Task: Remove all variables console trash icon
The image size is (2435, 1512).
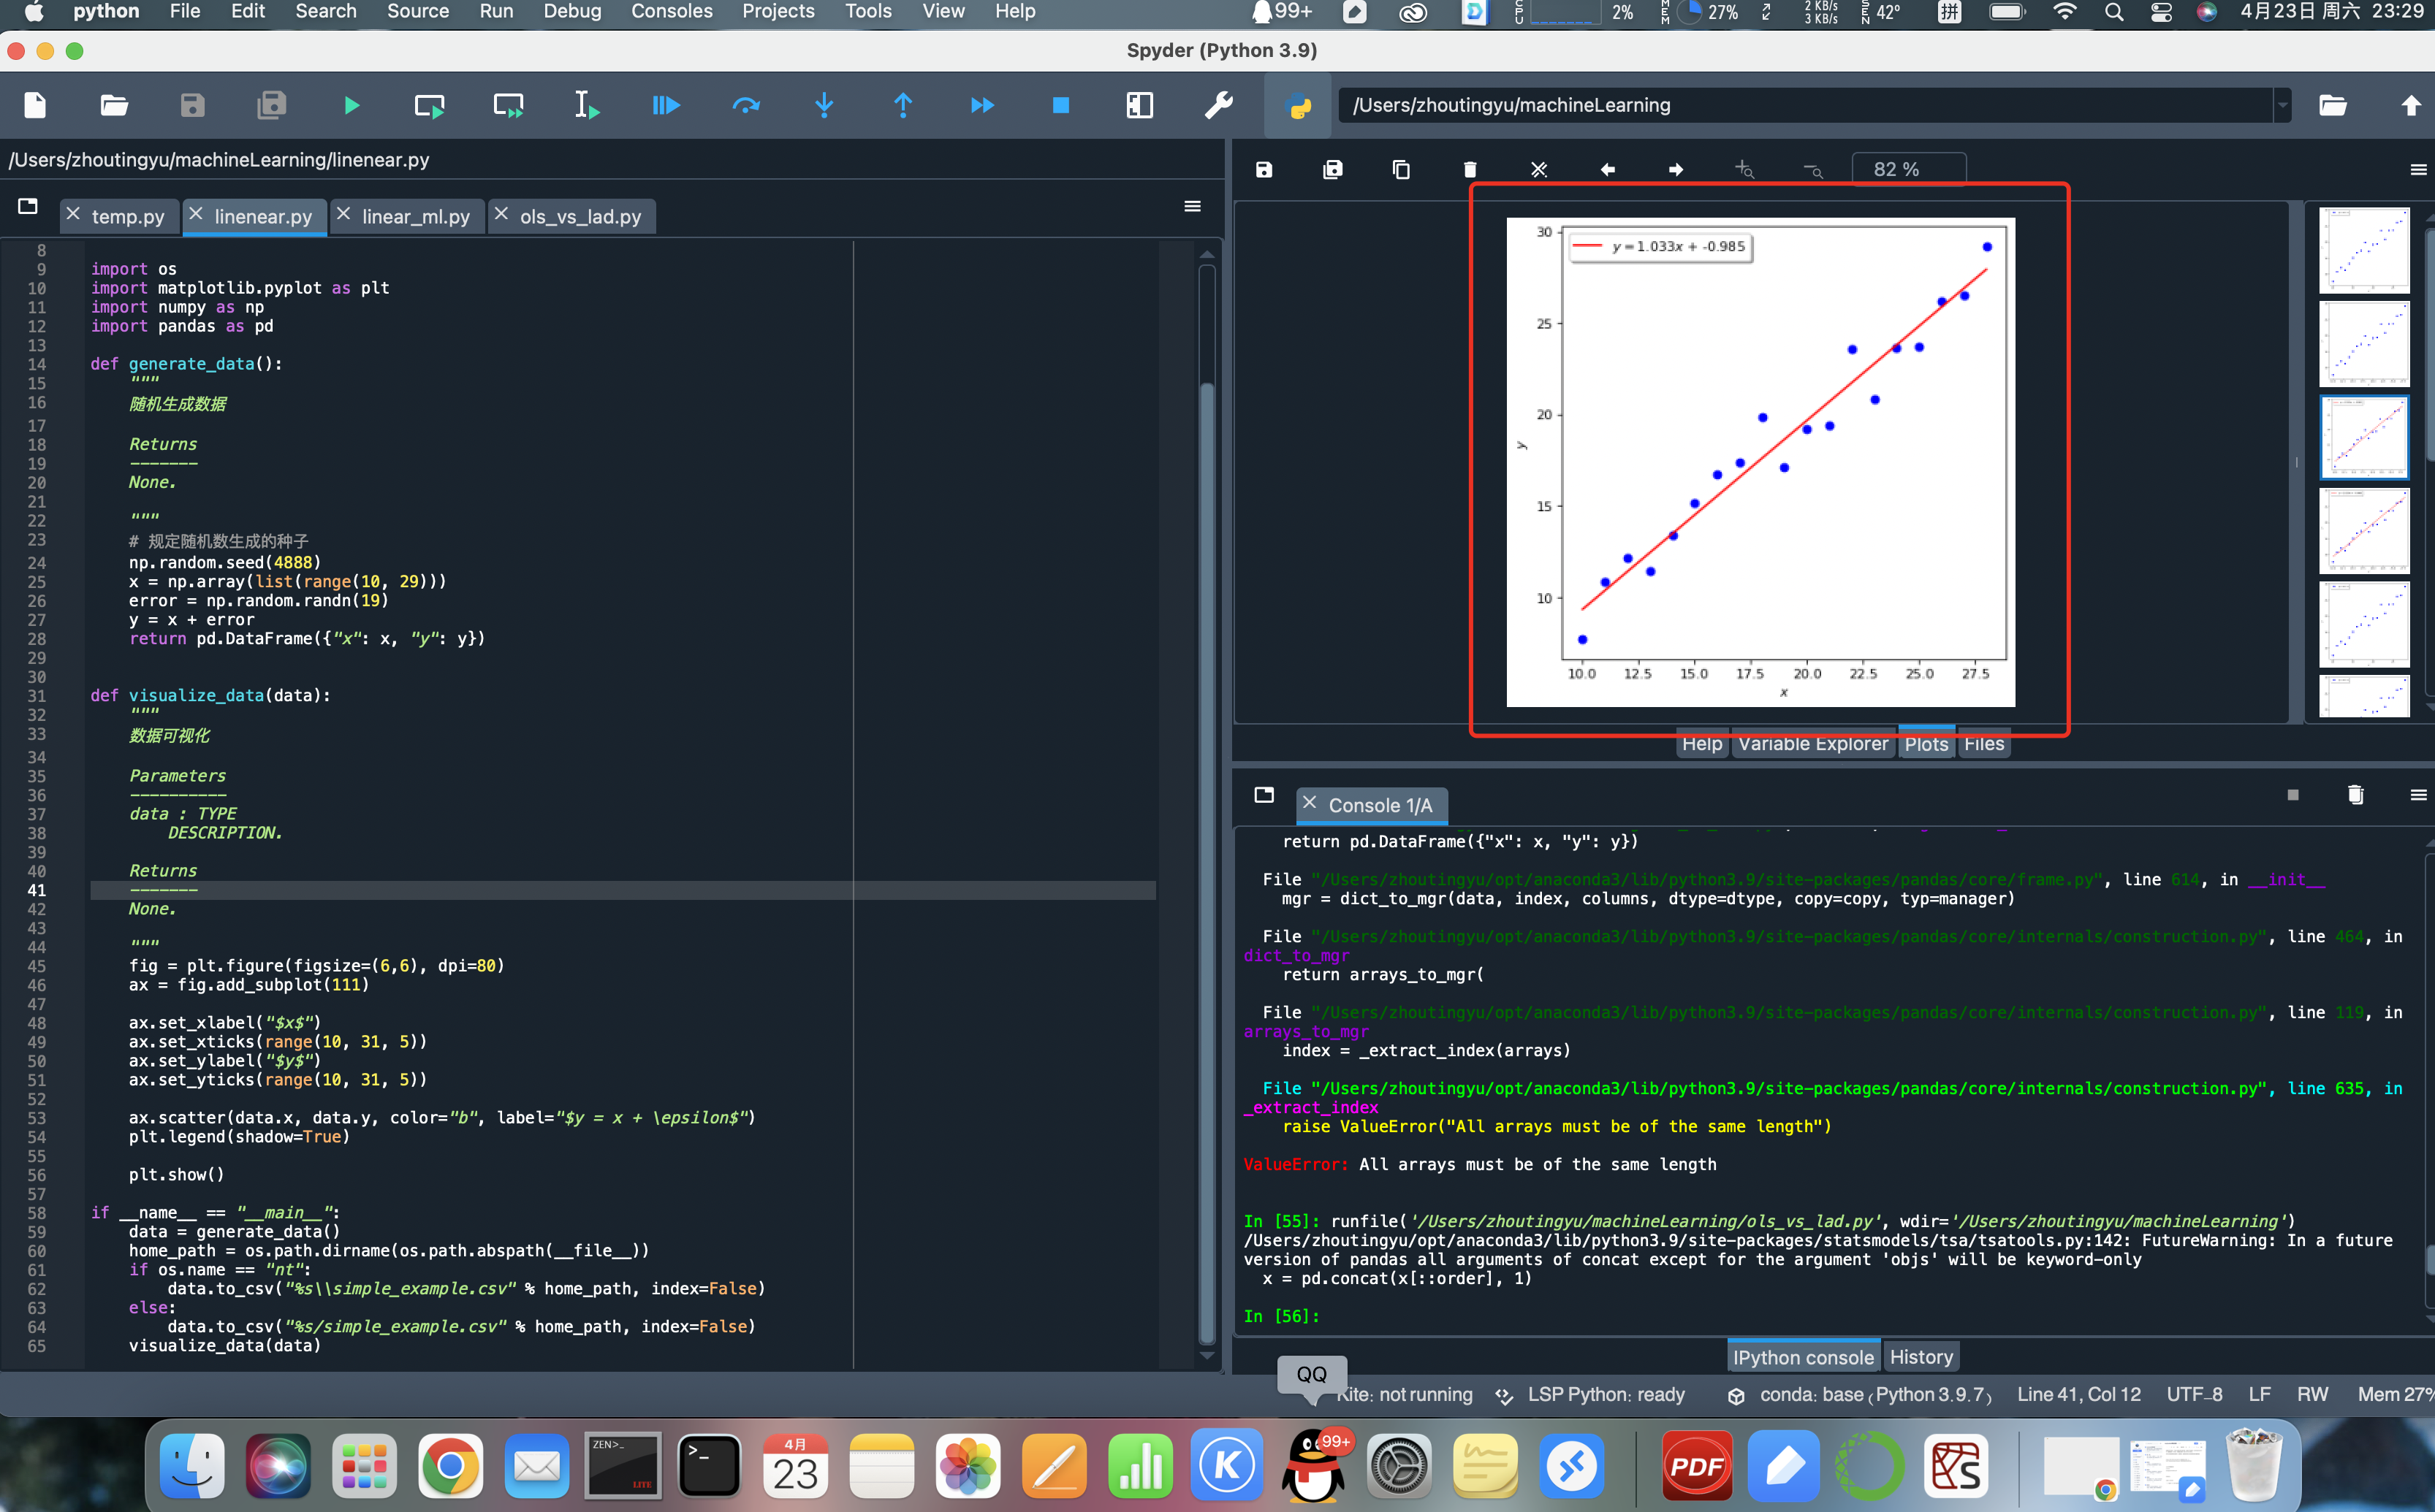Action: (2356, 795)
